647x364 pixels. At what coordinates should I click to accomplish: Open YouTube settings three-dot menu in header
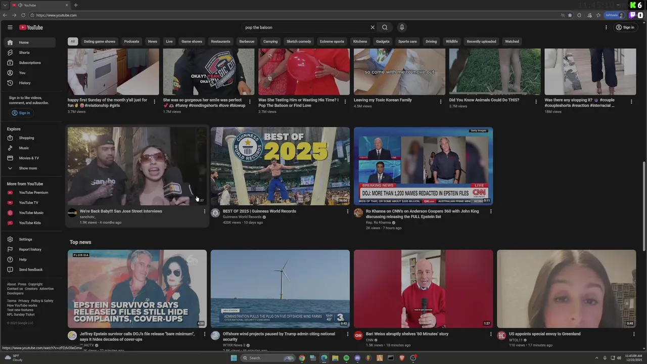pyautogui.click(x=606, y=27)
